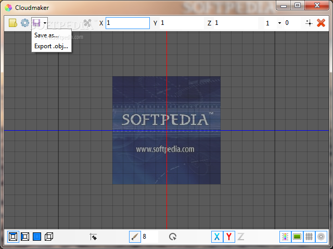Click the brush size field showing 8
Viewport: 333px width, 249px height.
coord(150,237)
